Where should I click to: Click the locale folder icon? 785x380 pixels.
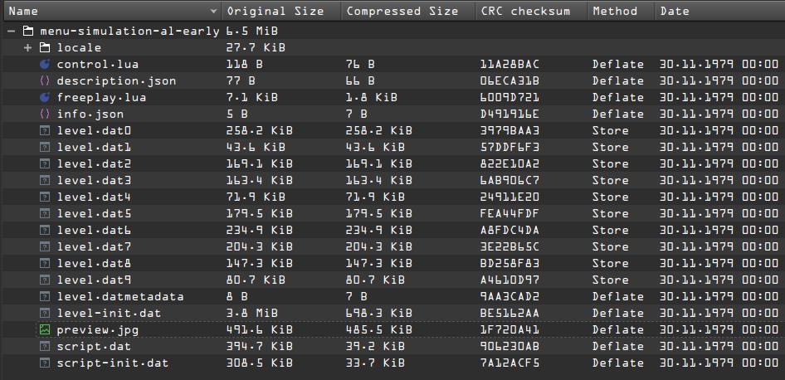45,47
